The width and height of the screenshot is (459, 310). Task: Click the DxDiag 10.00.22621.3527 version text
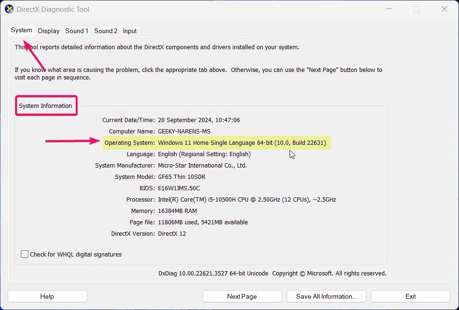213,274
